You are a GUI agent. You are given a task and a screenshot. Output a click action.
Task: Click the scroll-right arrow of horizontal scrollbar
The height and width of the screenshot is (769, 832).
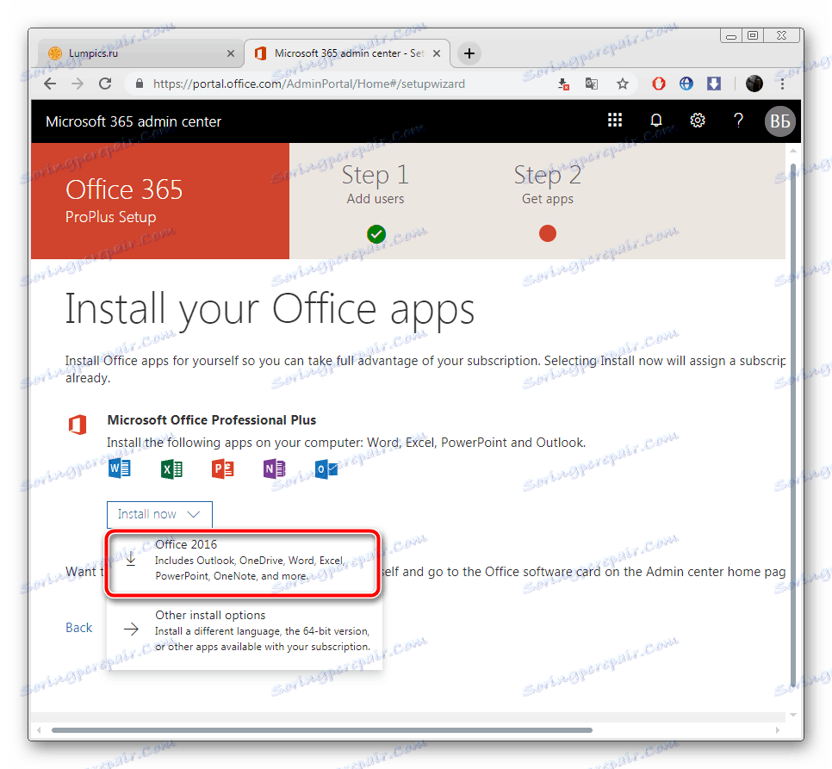777,729
